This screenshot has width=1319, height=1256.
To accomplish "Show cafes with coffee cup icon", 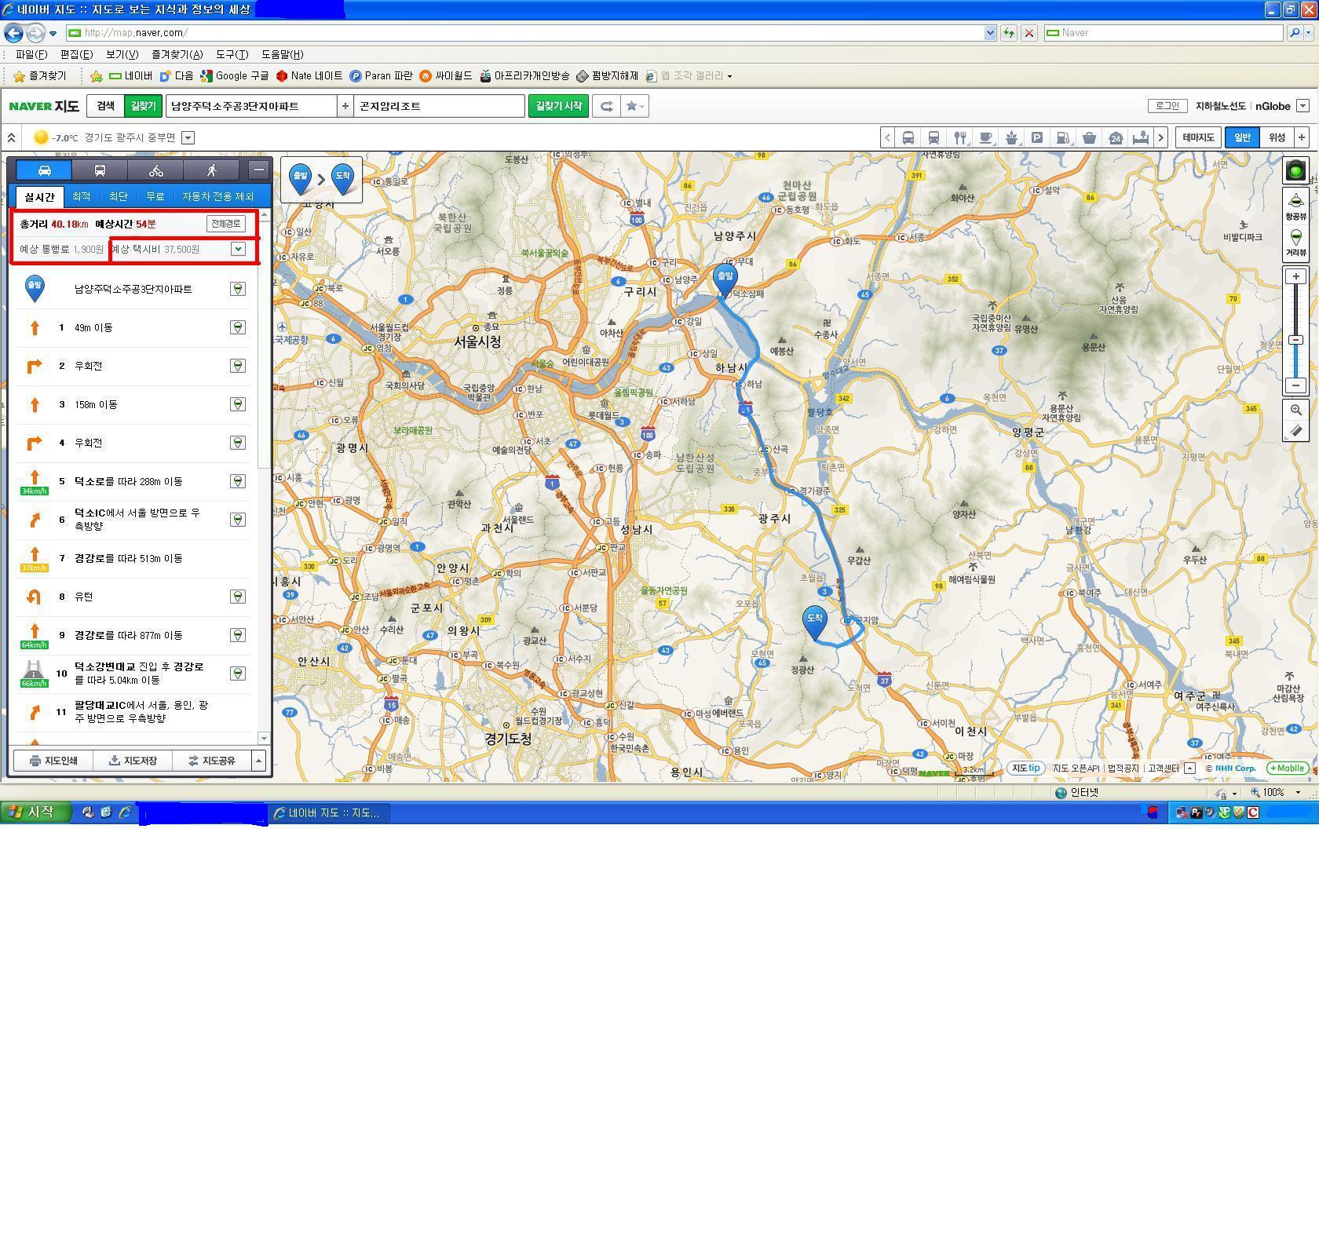I will coord(985,137).
